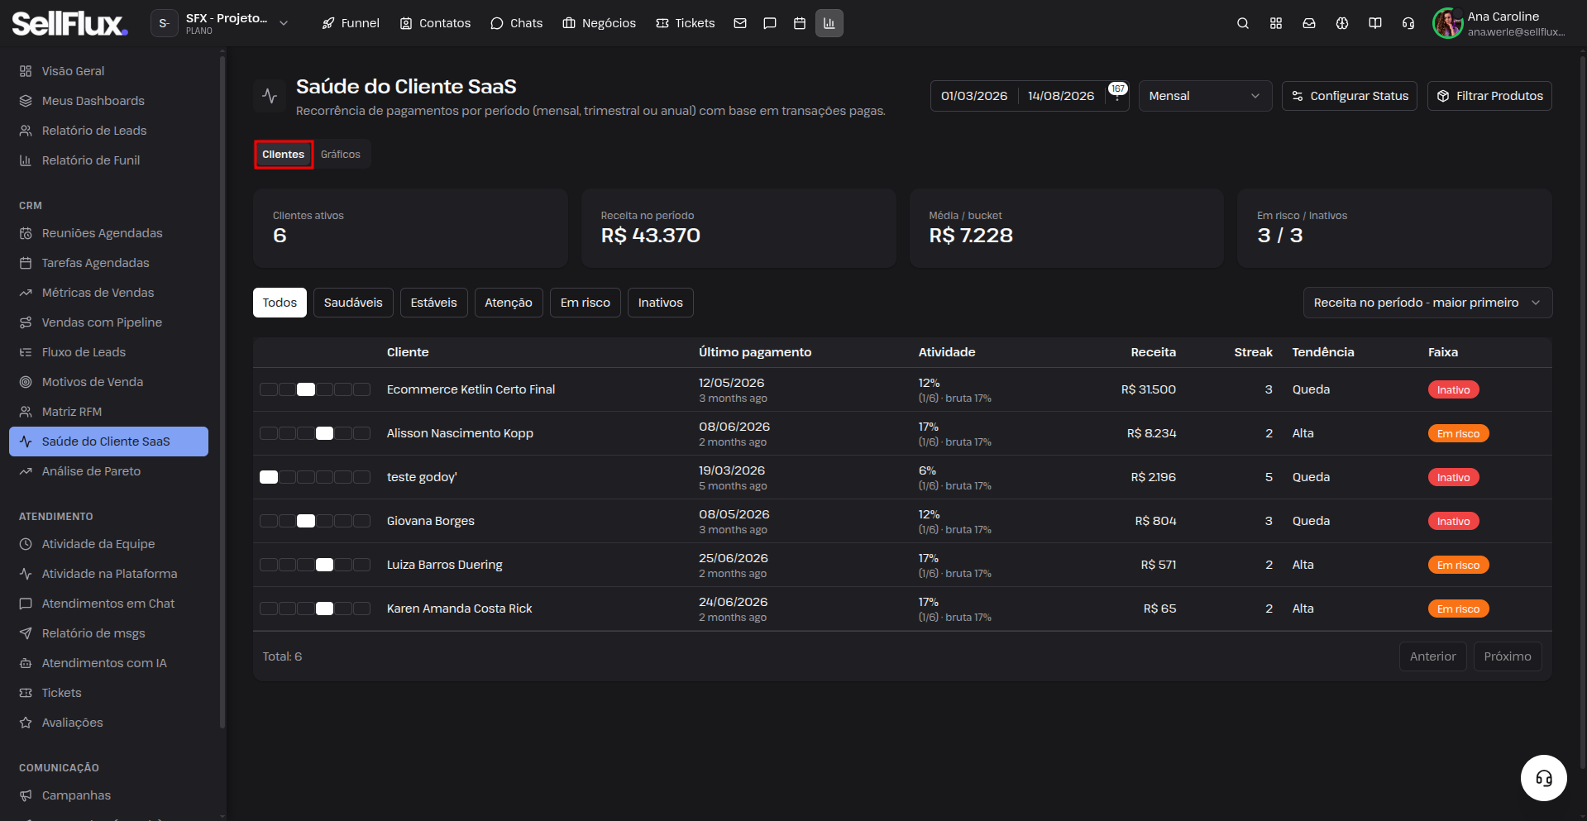Click the Configurar Status button

tap(1350, 96)
